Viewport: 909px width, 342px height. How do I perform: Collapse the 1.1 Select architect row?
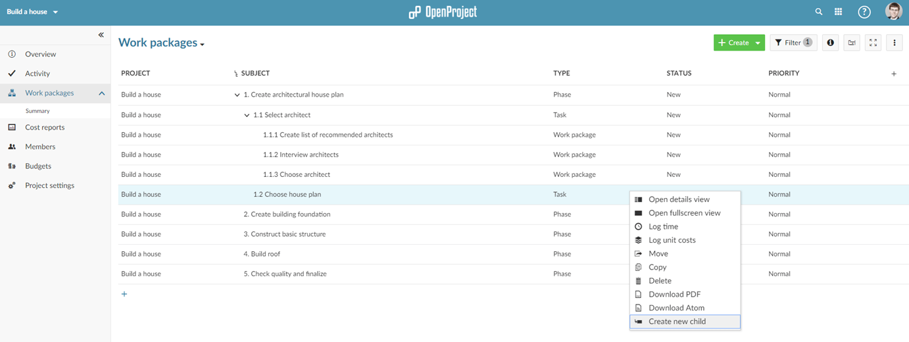click(x=247, y=115)
